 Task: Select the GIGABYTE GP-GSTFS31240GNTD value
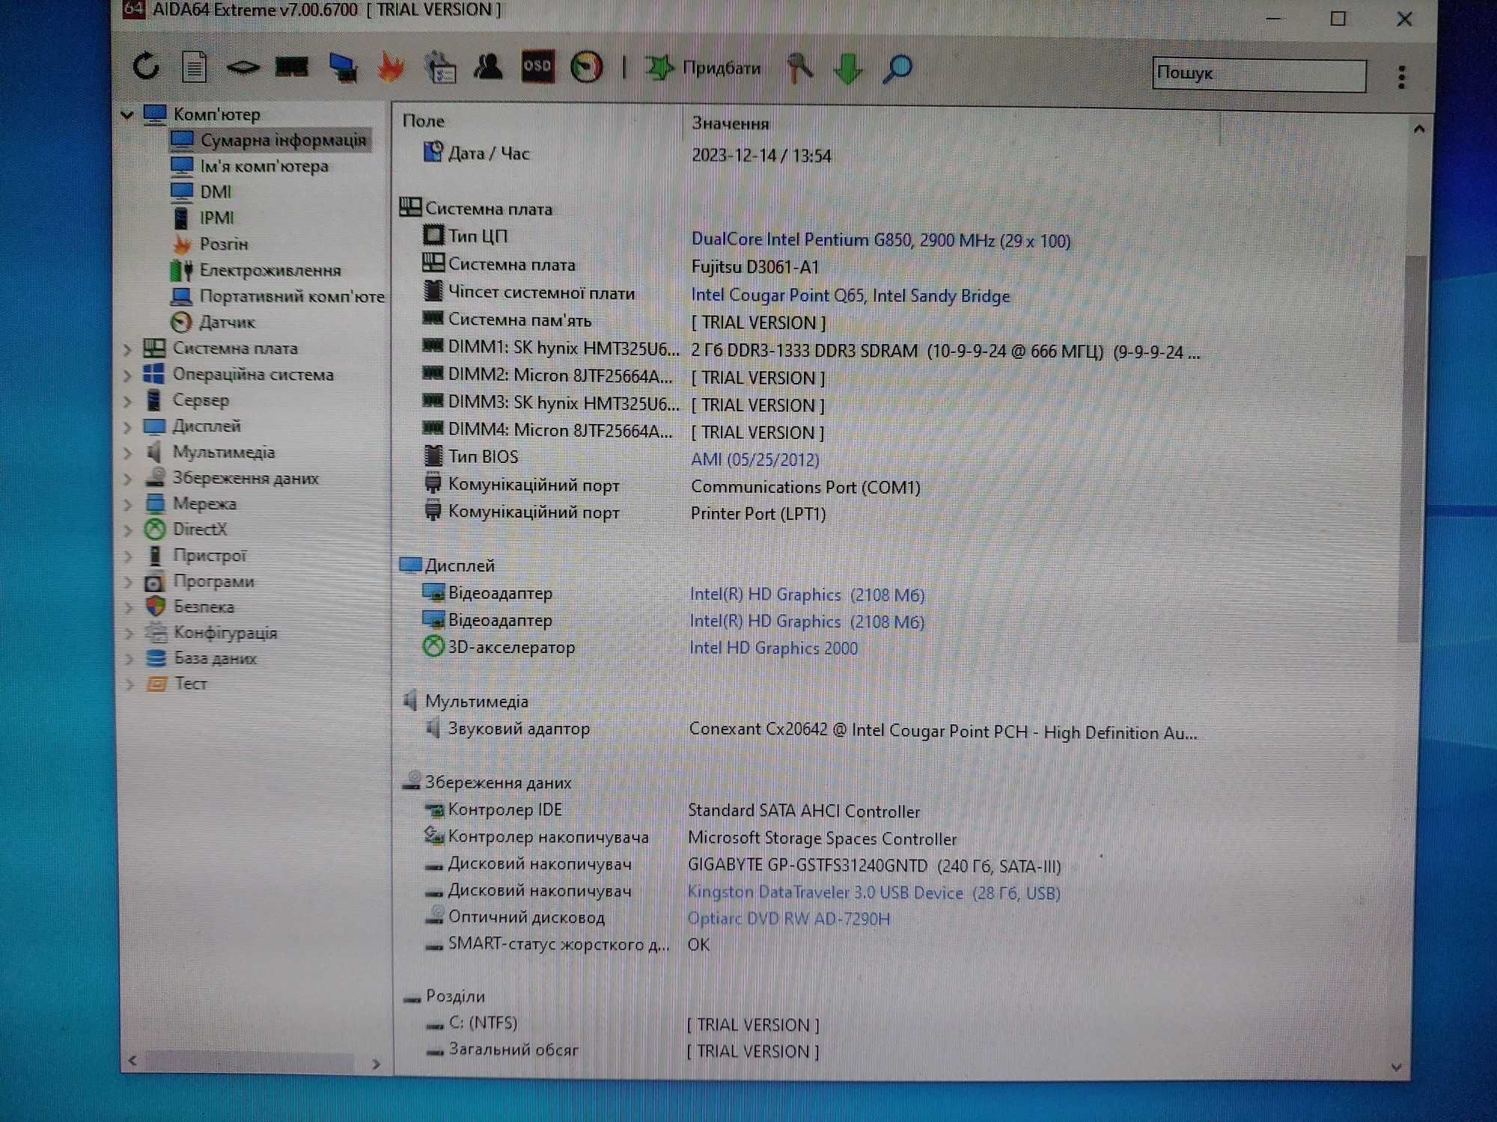[873, 866]
